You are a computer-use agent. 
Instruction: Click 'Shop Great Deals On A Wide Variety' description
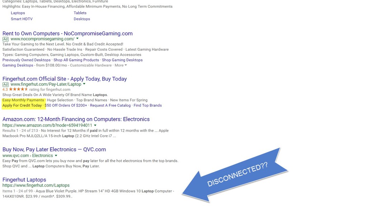pos(55,95)
